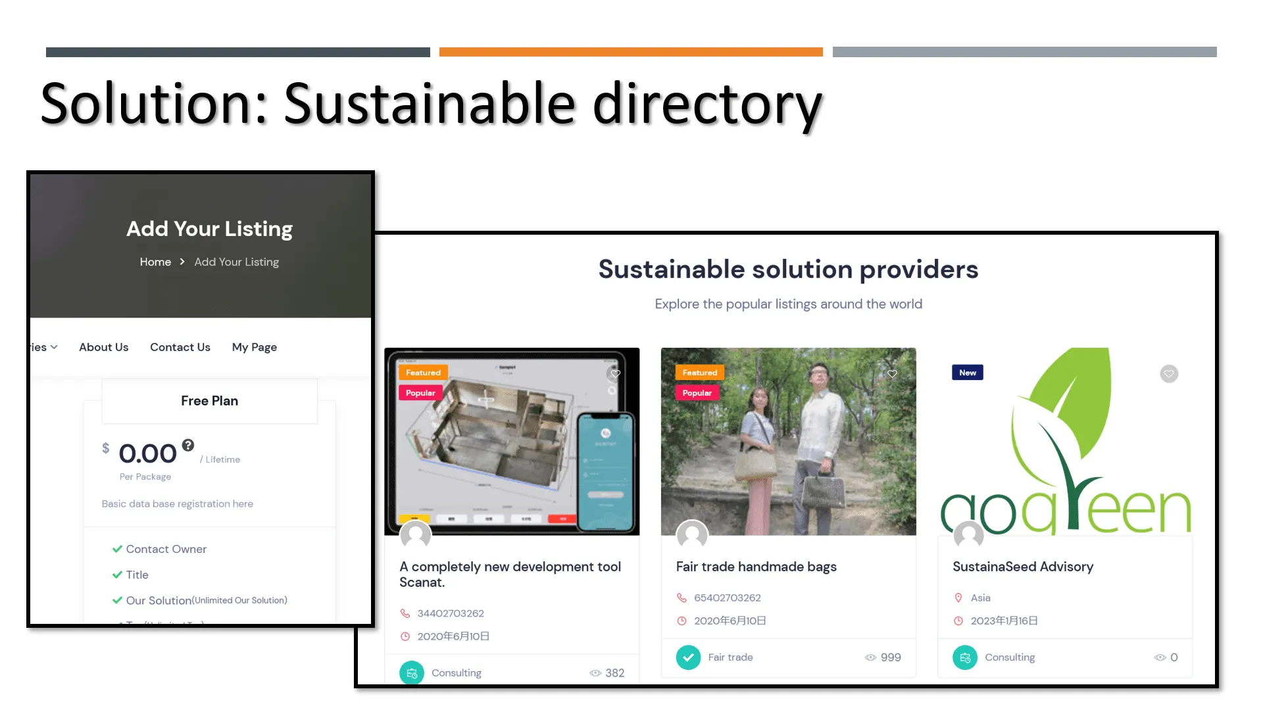1263x710 pixels.
Task: Go to My Page menu item
Action: tap(254, 347)
